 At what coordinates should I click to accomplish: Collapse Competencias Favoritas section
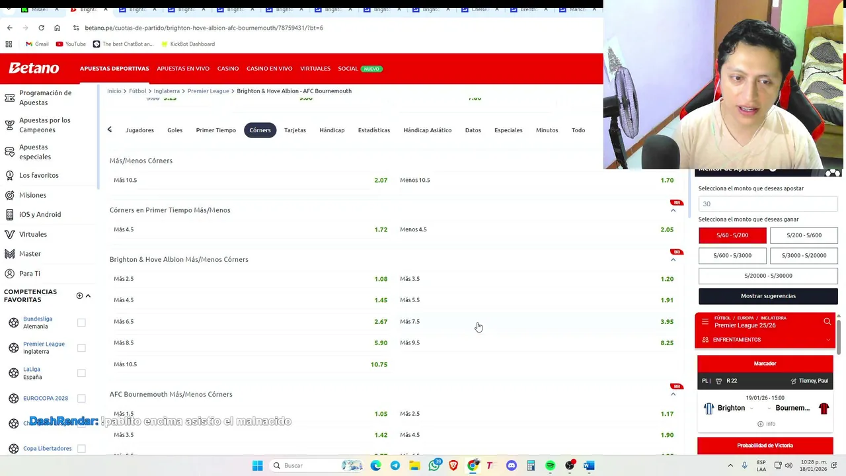(x=88, y=296)
